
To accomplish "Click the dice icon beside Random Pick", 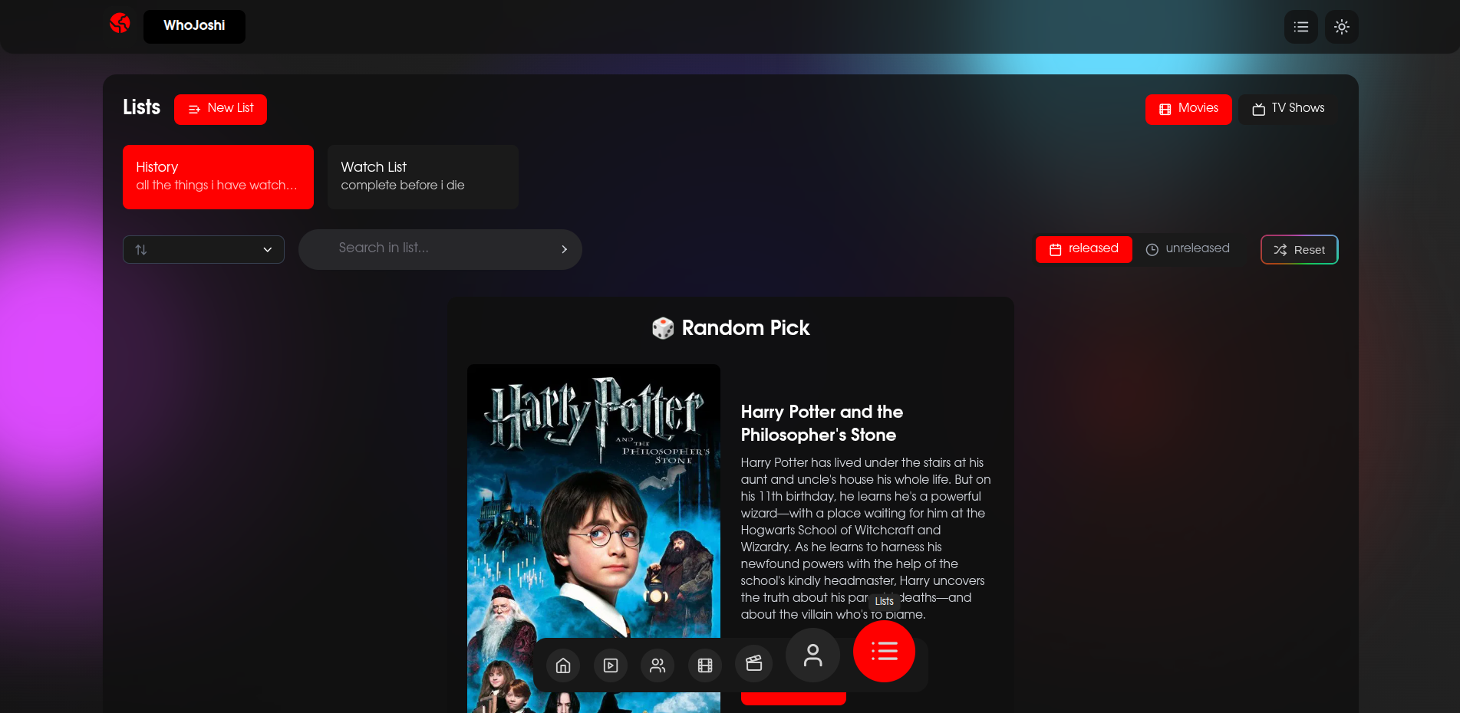I will click(x=663, y=328).
